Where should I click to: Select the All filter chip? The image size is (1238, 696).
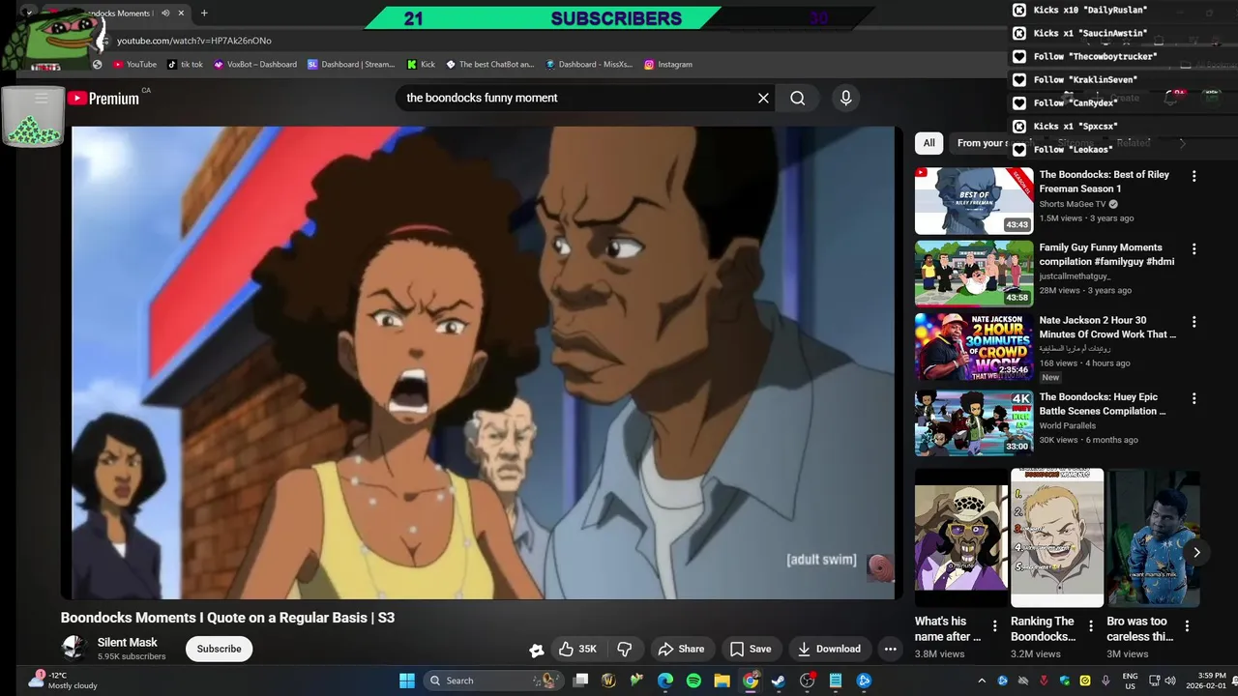tap(928, 143)
